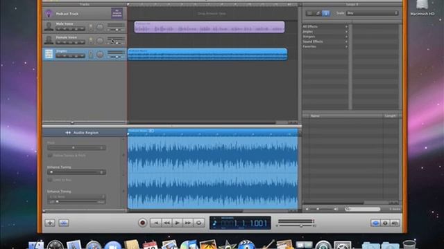Click the Record button
Viewport: 444px width, 249px height.
[x=142, y=223]
